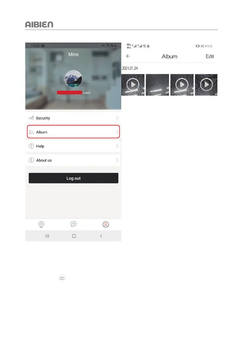Image resolution: width=243 pixels, height=358 pixels.
Task: Tap the Android back navigation chevron
Action: click(x=101, y=236)
